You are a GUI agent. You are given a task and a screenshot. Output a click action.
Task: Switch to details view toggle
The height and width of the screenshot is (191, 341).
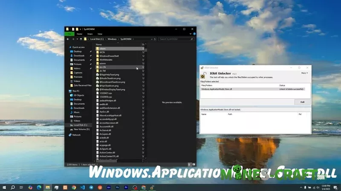click(x=190, y=164)
